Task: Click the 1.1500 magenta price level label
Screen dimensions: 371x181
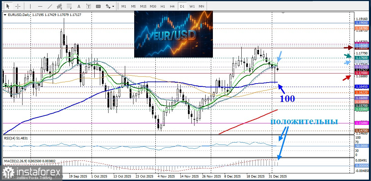Action: (x=362, y=123)
